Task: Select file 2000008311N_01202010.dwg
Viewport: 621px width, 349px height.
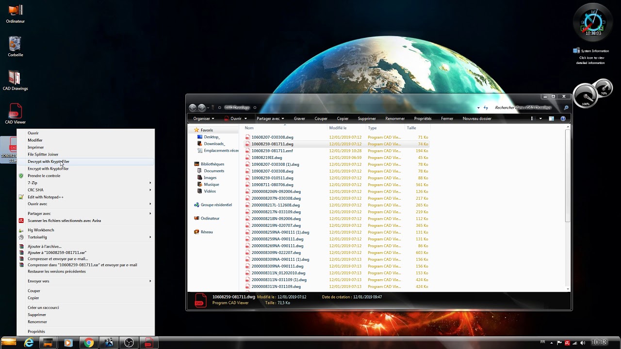Action: [x=278, y=273]
